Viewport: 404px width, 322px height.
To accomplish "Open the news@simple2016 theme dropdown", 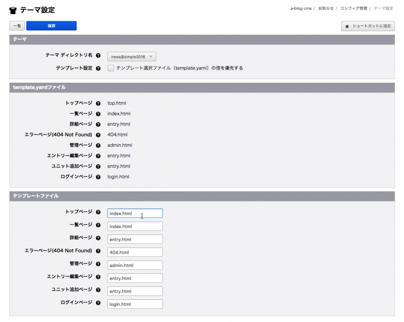I will (132, 56).
